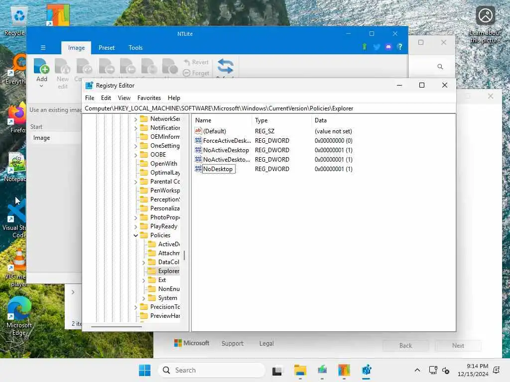Open the NTLite Twitter icon
Screen dimensions: 510x382
377,47
